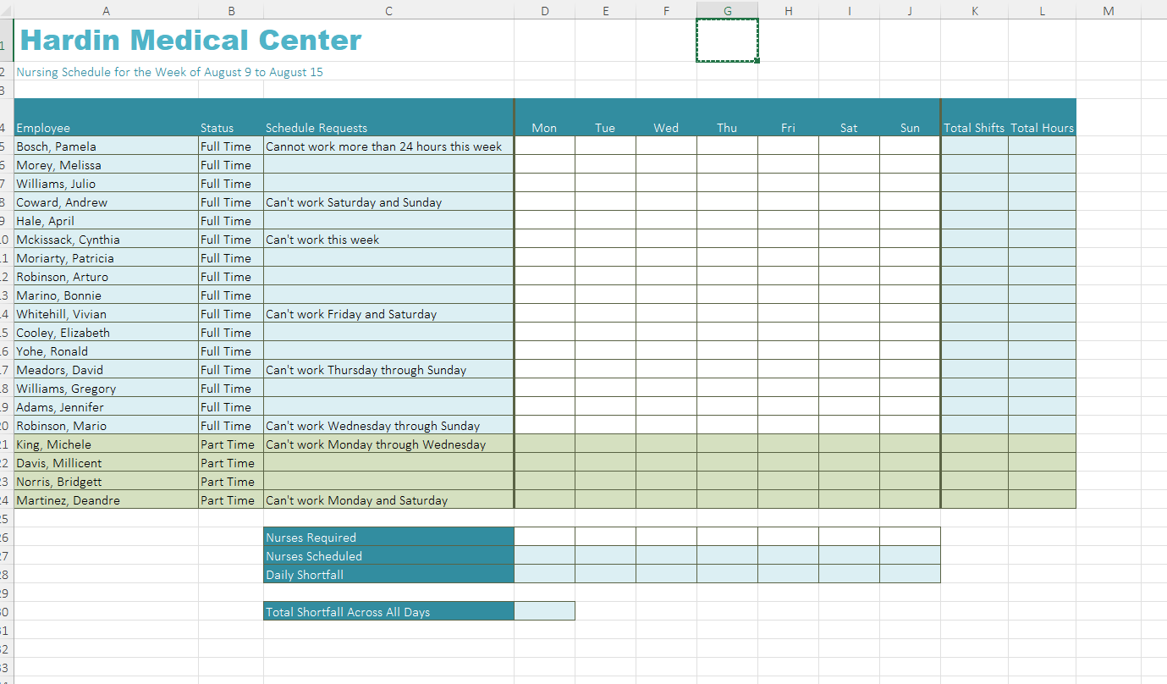Select part-time employee King, Michele

pos(107,444)
